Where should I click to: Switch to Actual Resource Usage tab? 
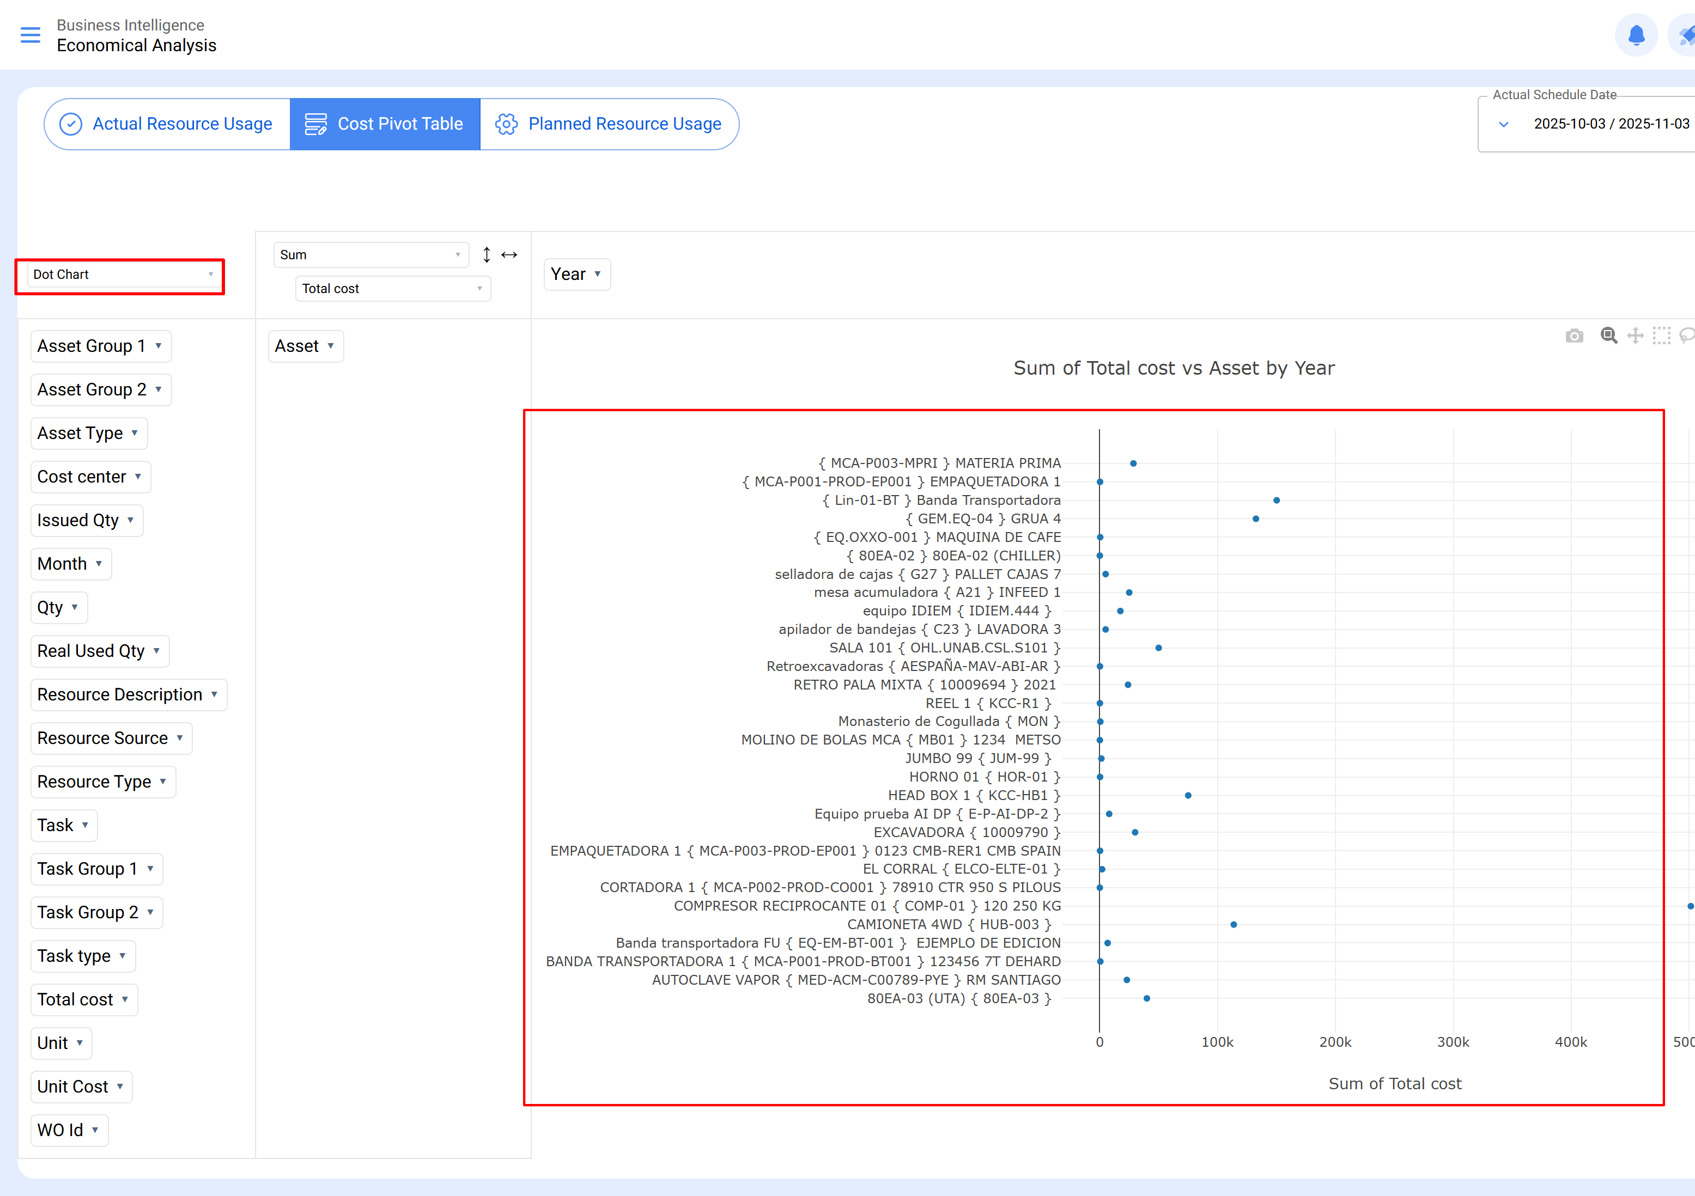coord(167,124)
